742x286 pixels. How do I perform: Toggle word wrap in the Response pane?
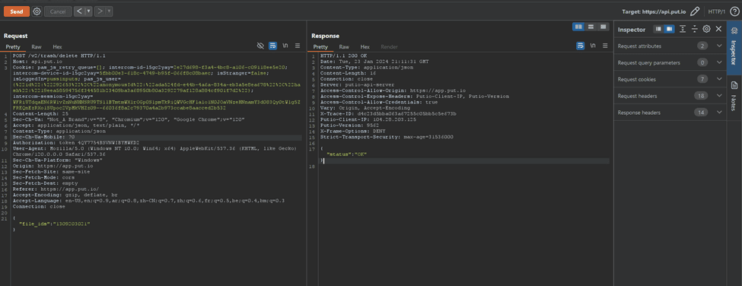click(580, 46)
